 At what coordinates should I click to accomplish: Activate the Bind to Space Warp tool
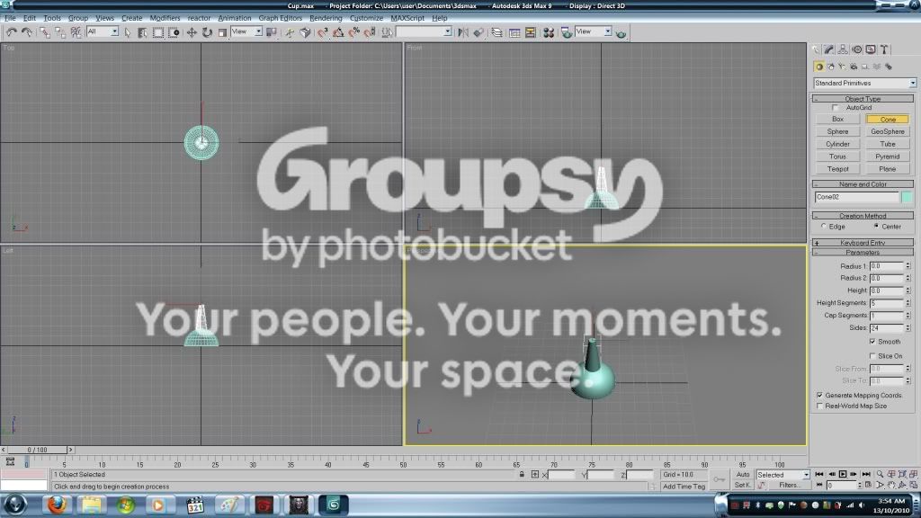pyautogui.click(x=76, y=33)
